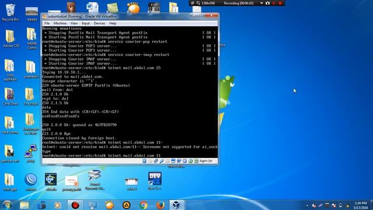Select the Adobe CS5 folder

(x=10, y=38)
